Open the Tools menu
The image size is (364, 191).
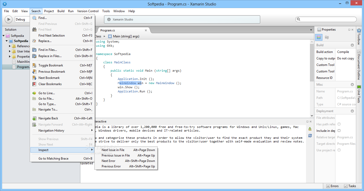tap(106, 11)
